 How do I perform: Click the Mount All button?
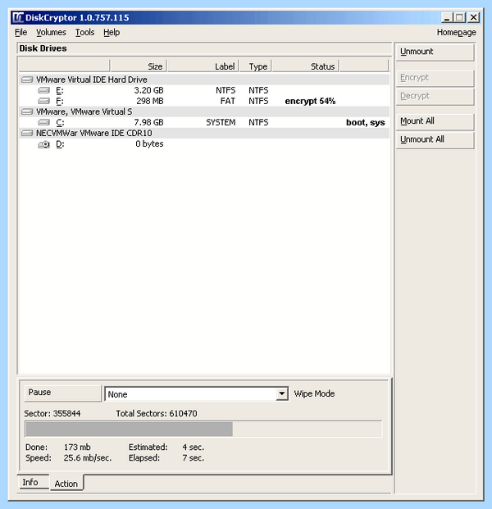point(435,121)
